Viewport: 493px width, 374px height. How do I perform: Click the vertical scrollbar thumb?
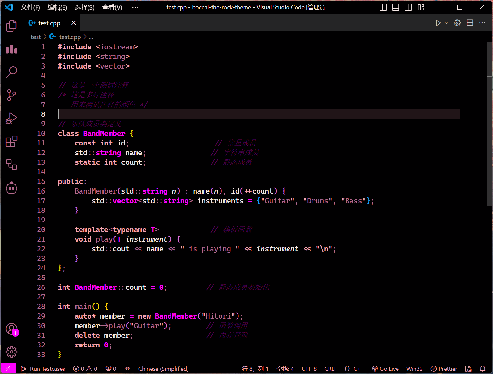pyautogui.click(x=489, y=124)
